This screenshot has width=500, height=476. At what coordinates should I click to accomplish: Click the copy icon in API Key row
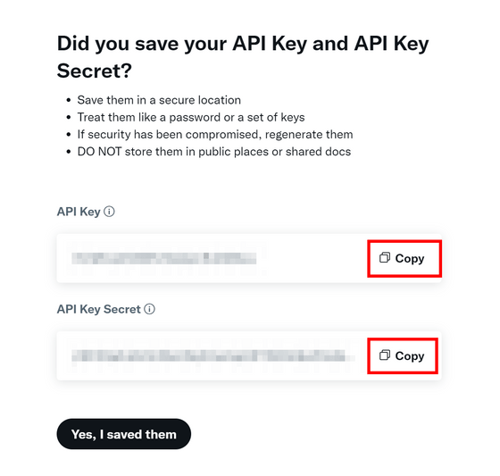[x=385, y=257]
